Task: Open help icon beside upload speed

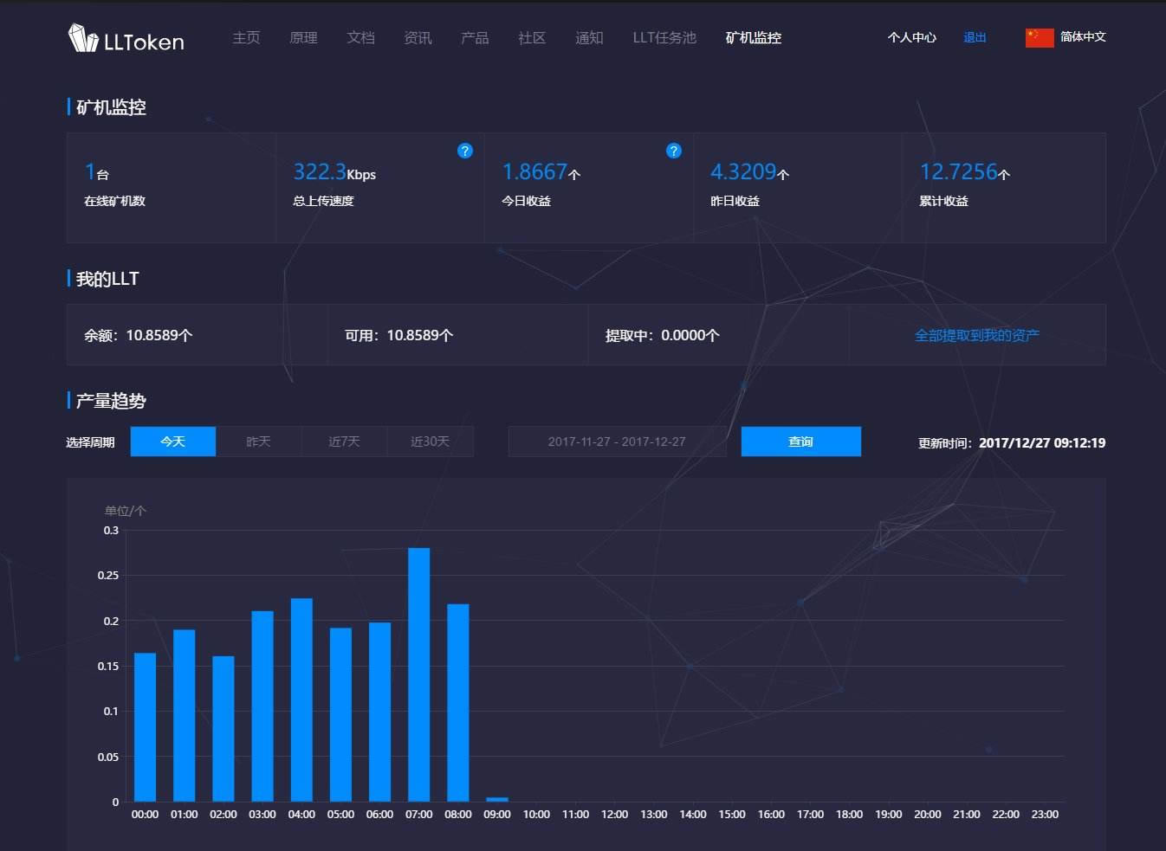Action: (465, 151)
